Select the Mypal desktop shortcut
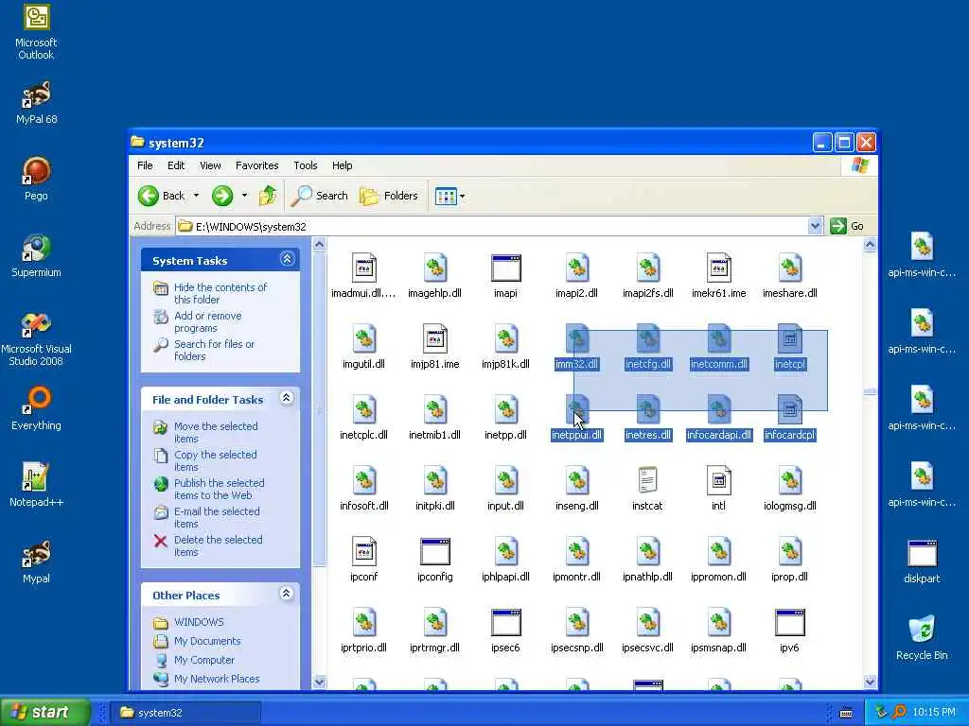Screen dimensions: 969x726 click(37, 562)
